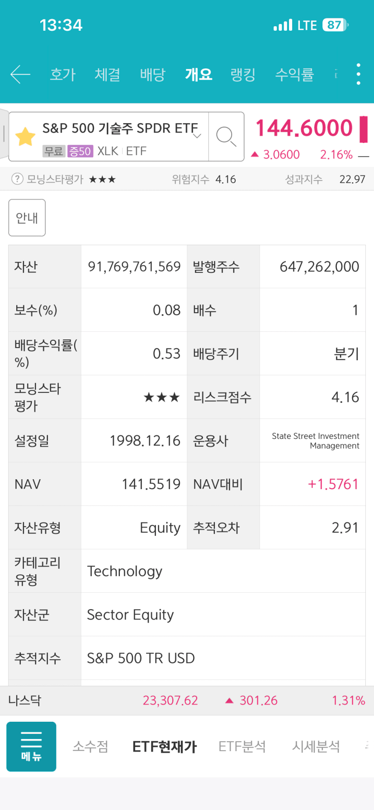Tap the 144.6000 current price

pos(304,128)
